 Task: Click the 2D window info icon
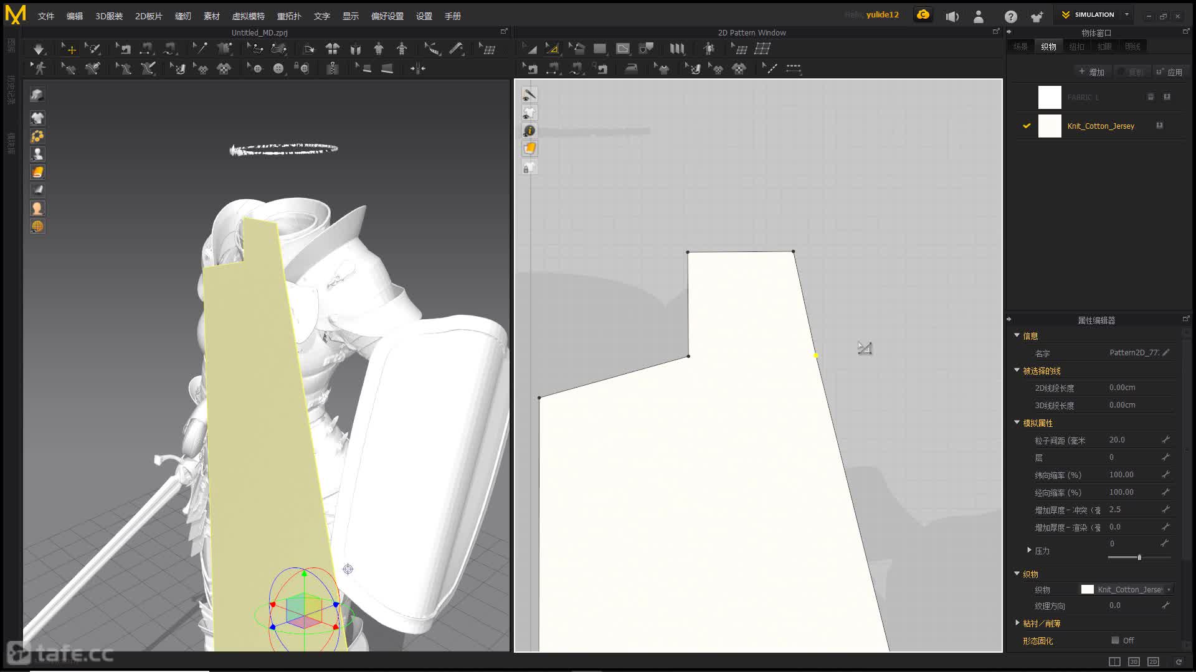[x=529, y=131]
